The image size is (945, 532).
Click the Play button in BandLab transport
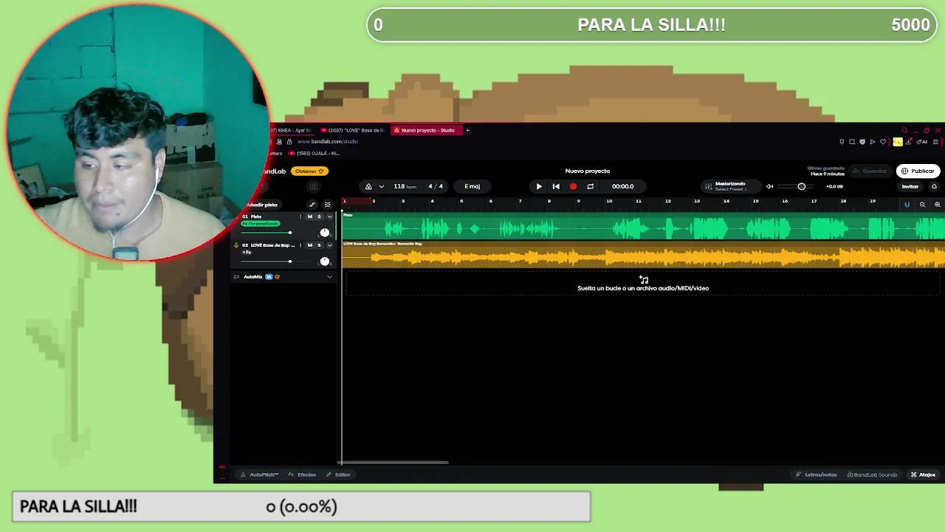[539, 186]
